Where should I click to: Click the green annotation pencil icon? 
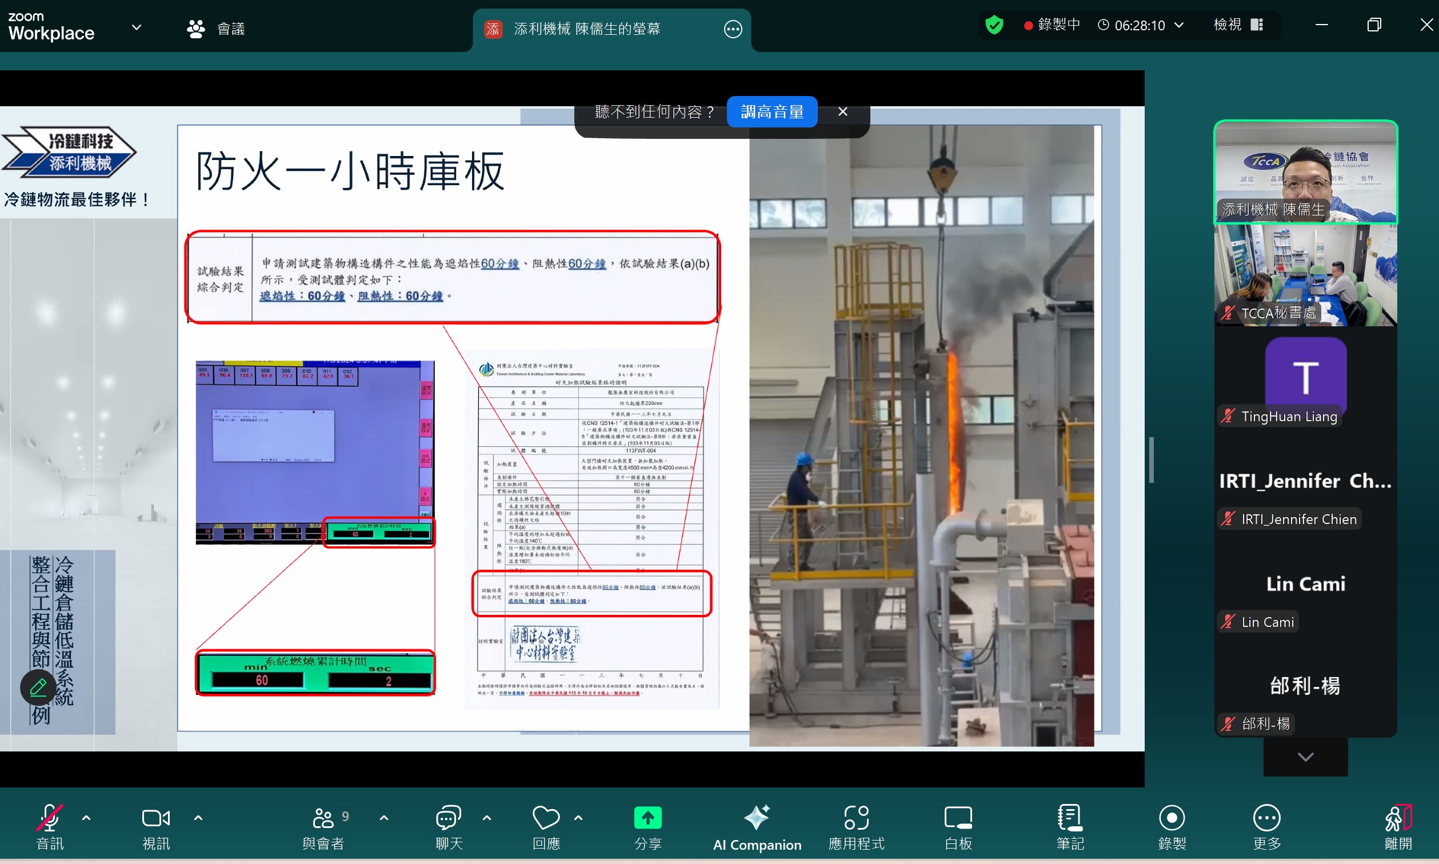point(38,687)
